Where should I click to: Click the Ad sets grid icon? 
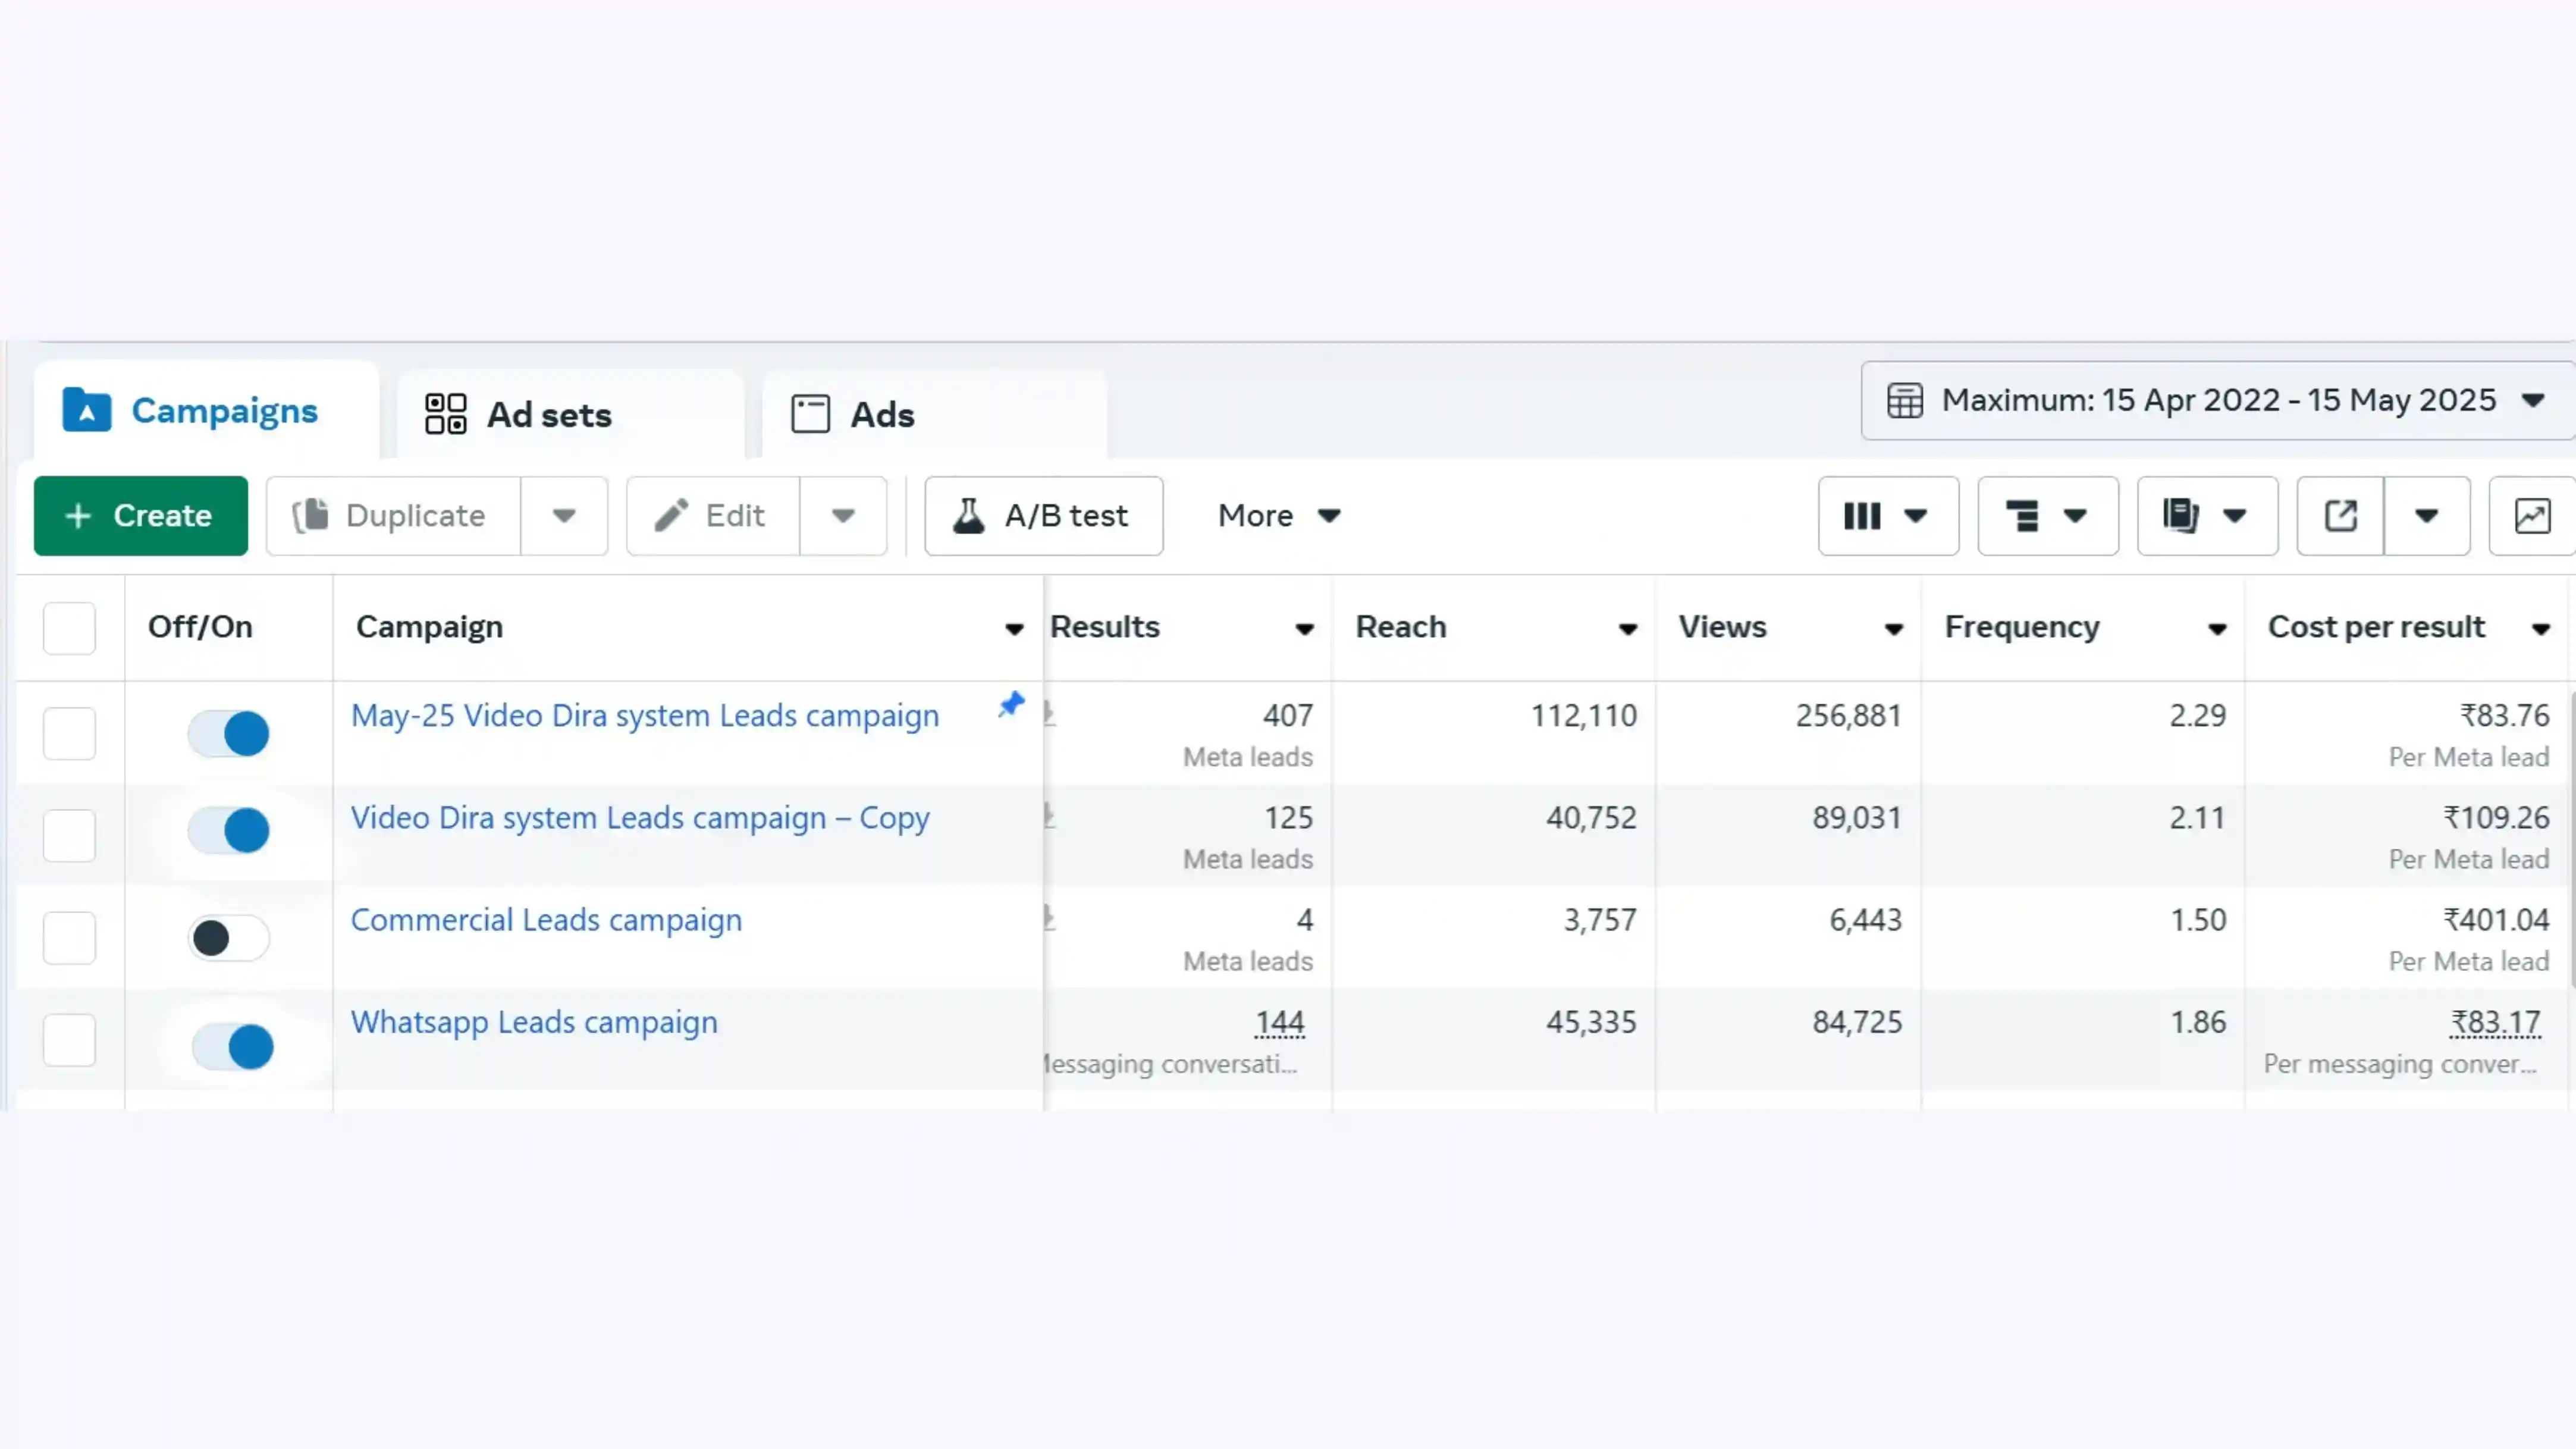[445, 414]
